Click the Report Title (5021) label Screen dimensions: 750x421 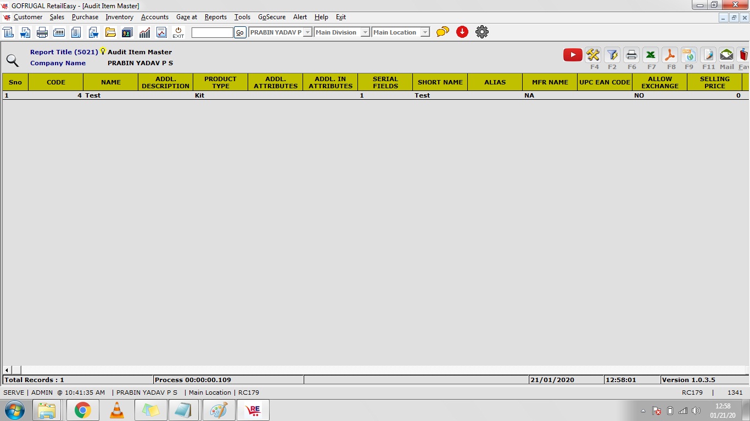(64, 52)
